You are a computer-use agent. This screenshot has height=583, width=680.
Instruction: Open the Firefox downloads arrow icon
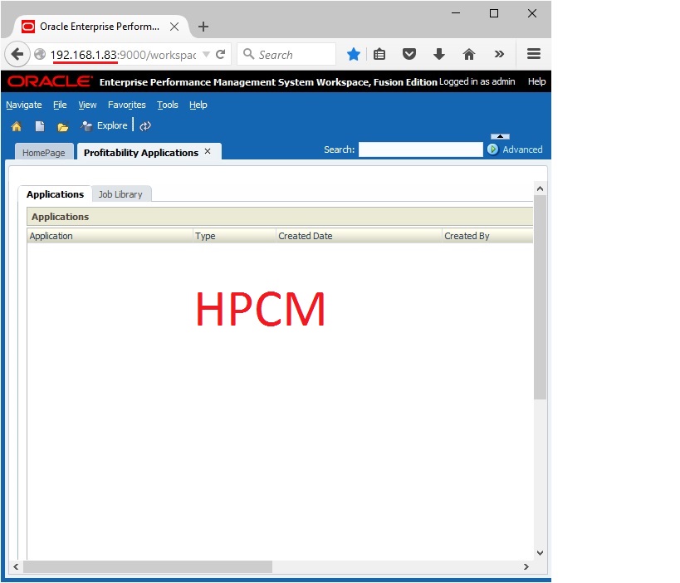pos(439,54)
